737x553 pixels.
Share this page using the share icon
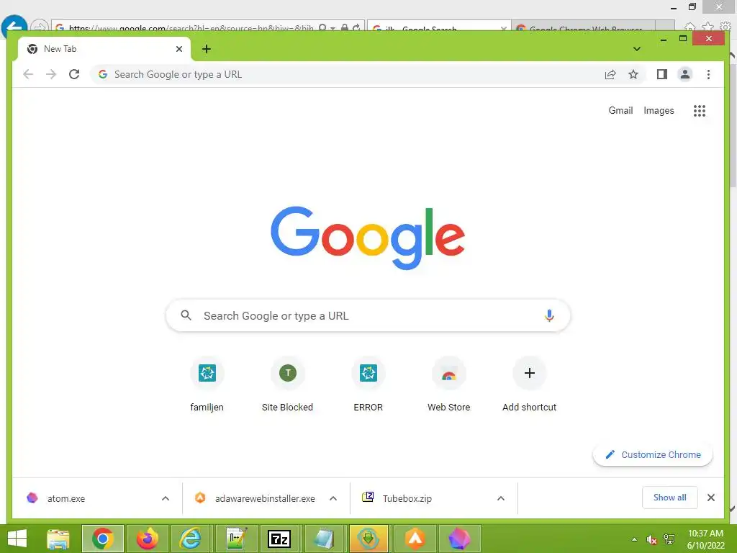[610, 74]
